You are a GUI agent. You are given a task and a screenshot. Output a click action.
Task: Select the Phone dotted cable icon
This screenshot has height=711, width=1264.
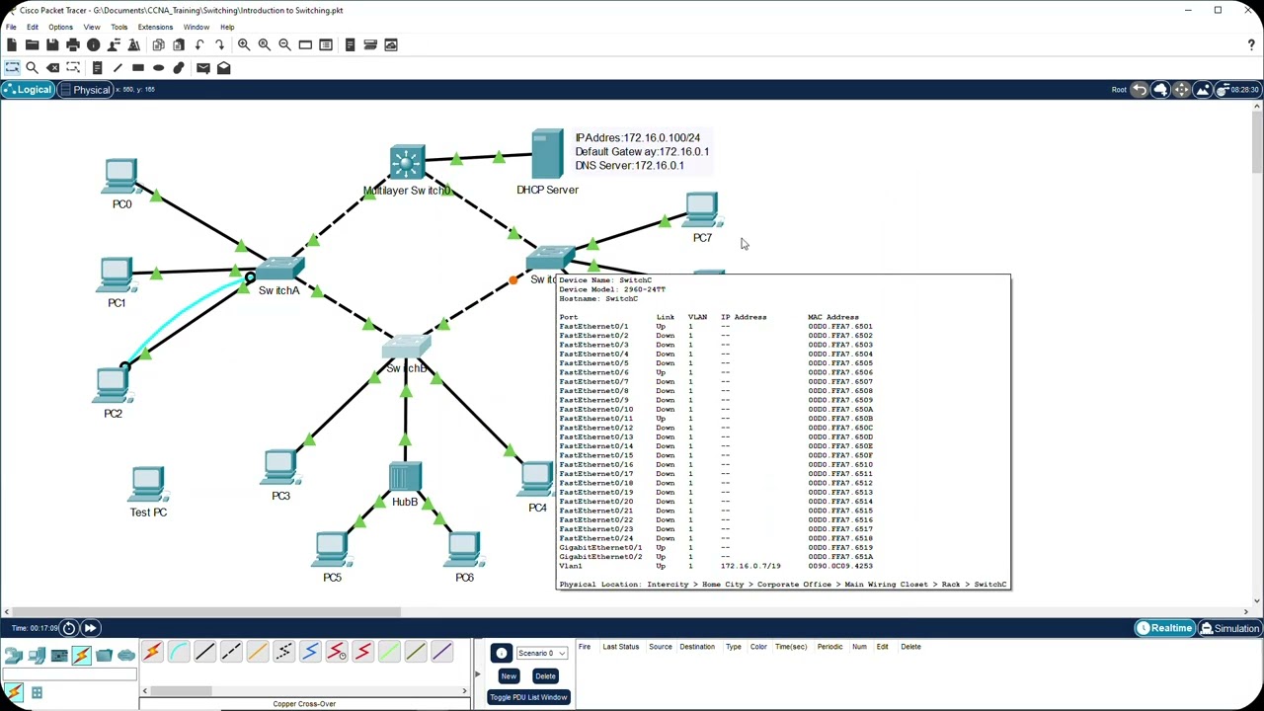coord(283,652)
